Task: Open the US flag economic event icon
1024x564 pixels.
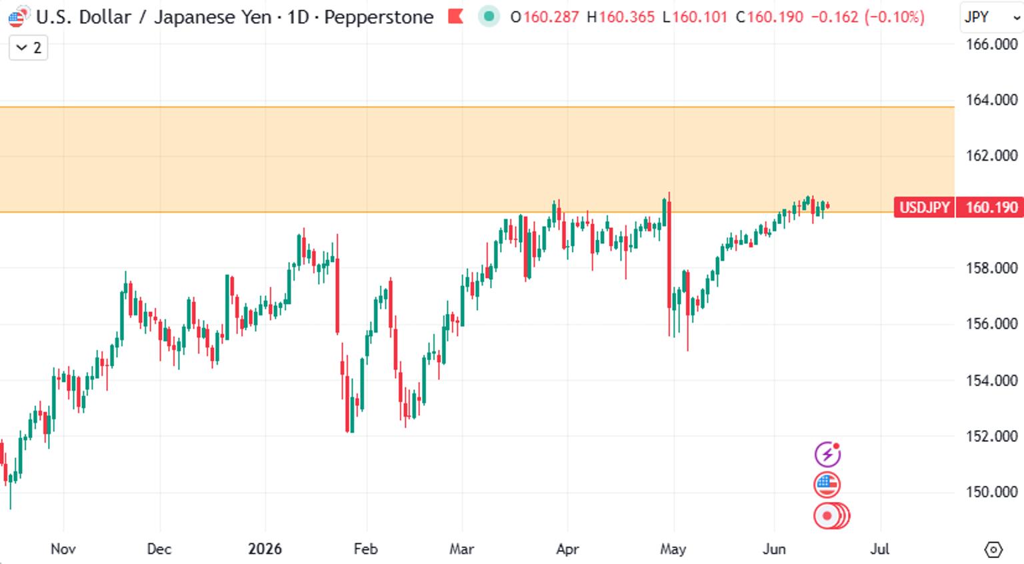Action: point(827,485)
